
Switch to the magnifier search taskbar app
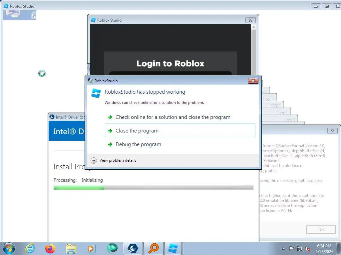pos(153,248)
